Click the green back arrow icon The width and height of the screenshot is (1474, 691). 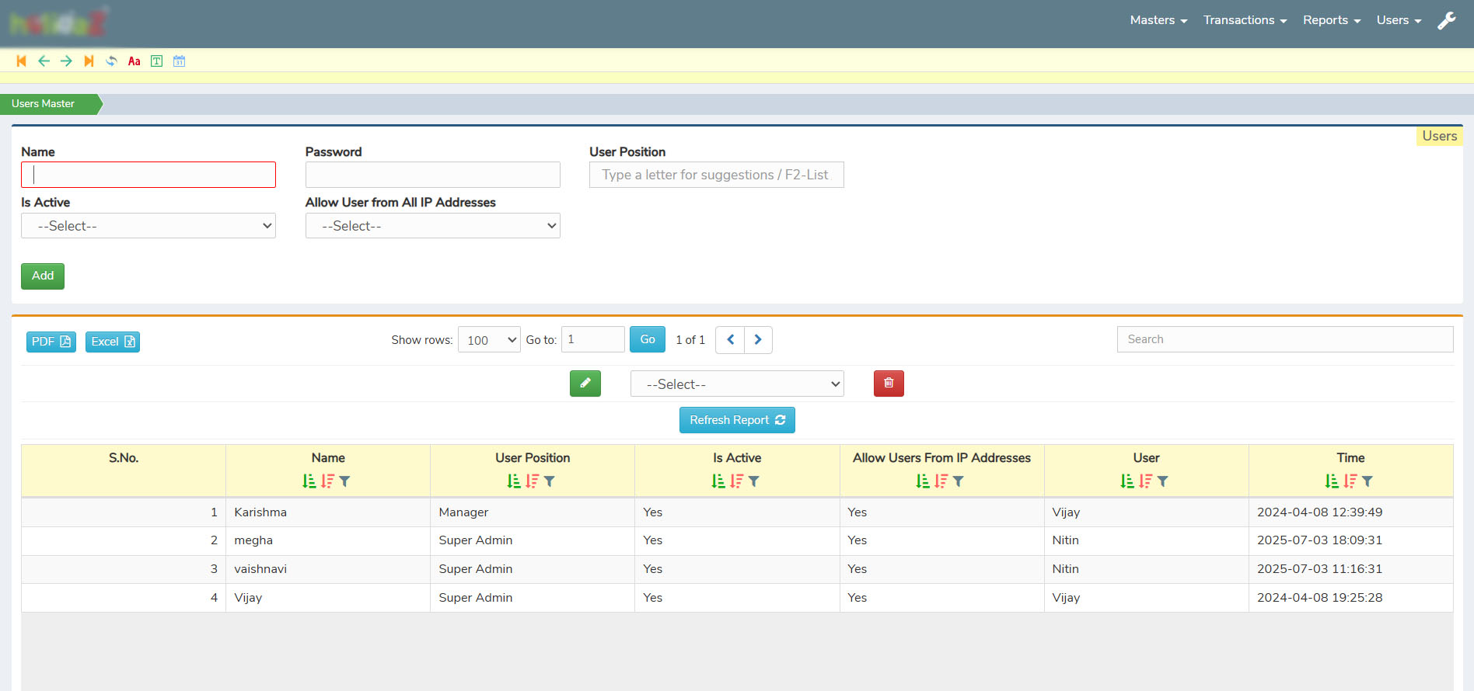click(44, 61)
